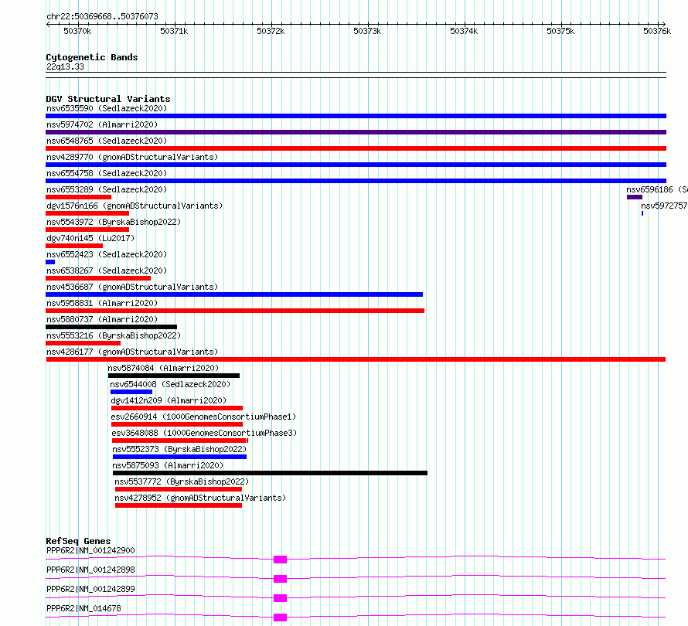
Task: Open esv2660914 (1000GenomesConsortiumPhase1) label
Action: (203, 417)
